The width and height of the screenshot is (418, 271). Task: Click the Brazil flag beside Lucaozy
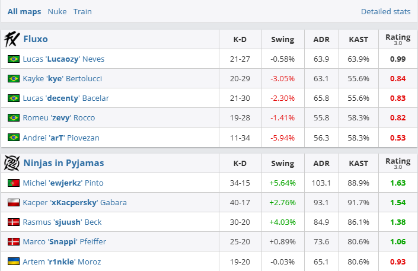pos(13,59)
